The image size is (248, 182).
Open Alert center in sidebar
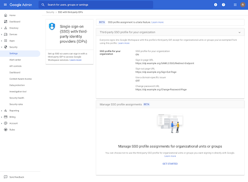(x=15, y=60)
